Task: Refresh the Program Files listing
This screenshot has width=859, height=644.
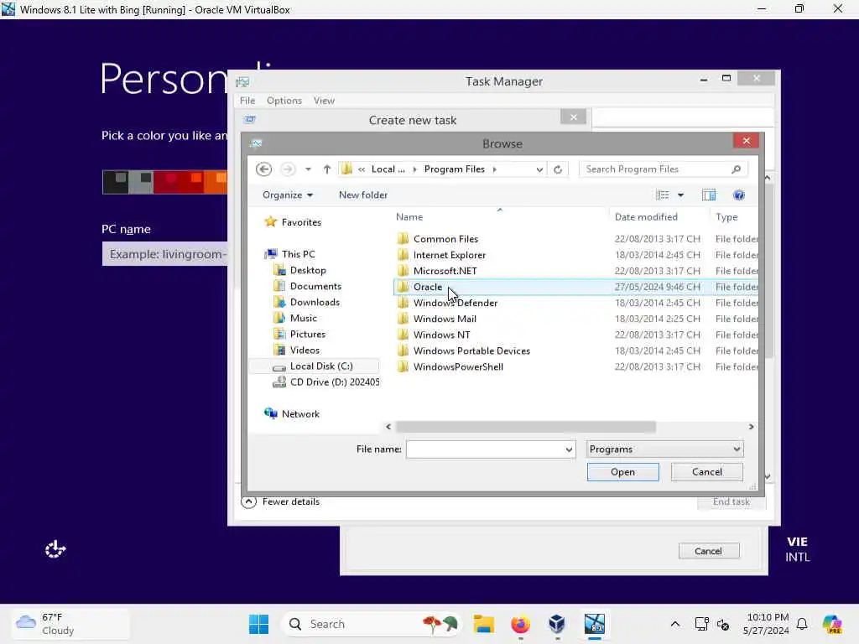Action: (x=558, y=169)
